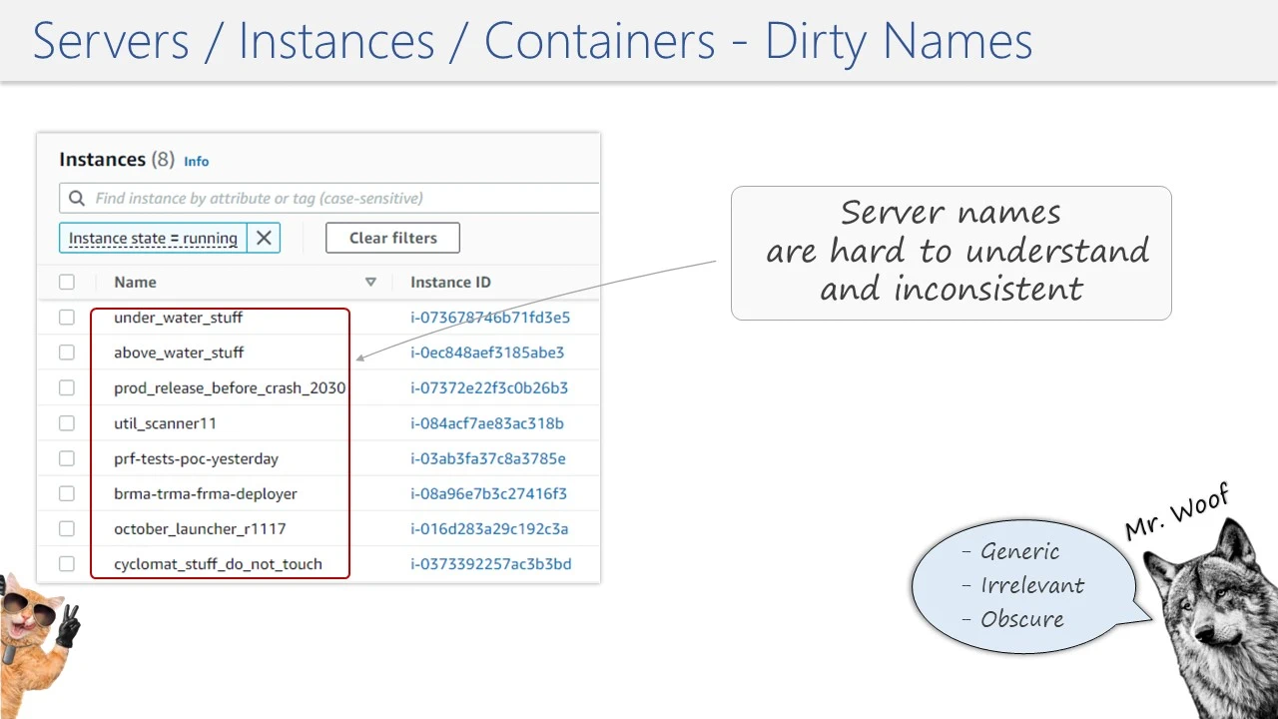Open instance ID i-073678746b71fd3e5
The width and height of the screenshot is (1278, 719).
(x=490, y=318)
